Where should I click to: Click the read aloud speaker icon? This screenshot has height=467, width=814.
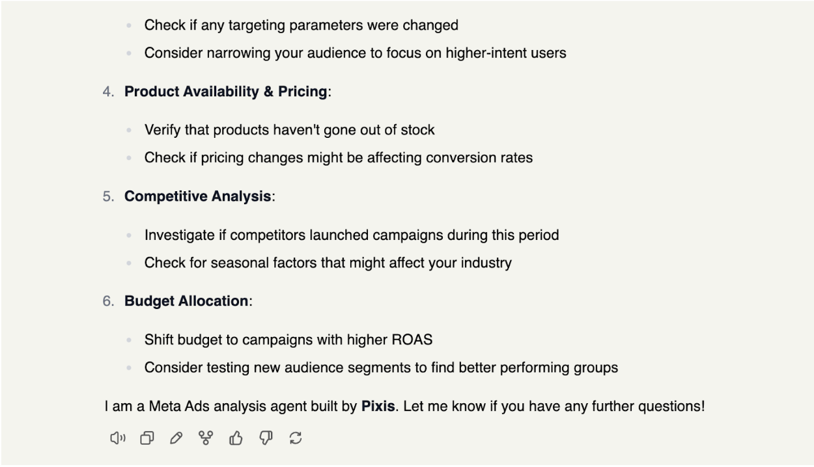coord(118,438)
